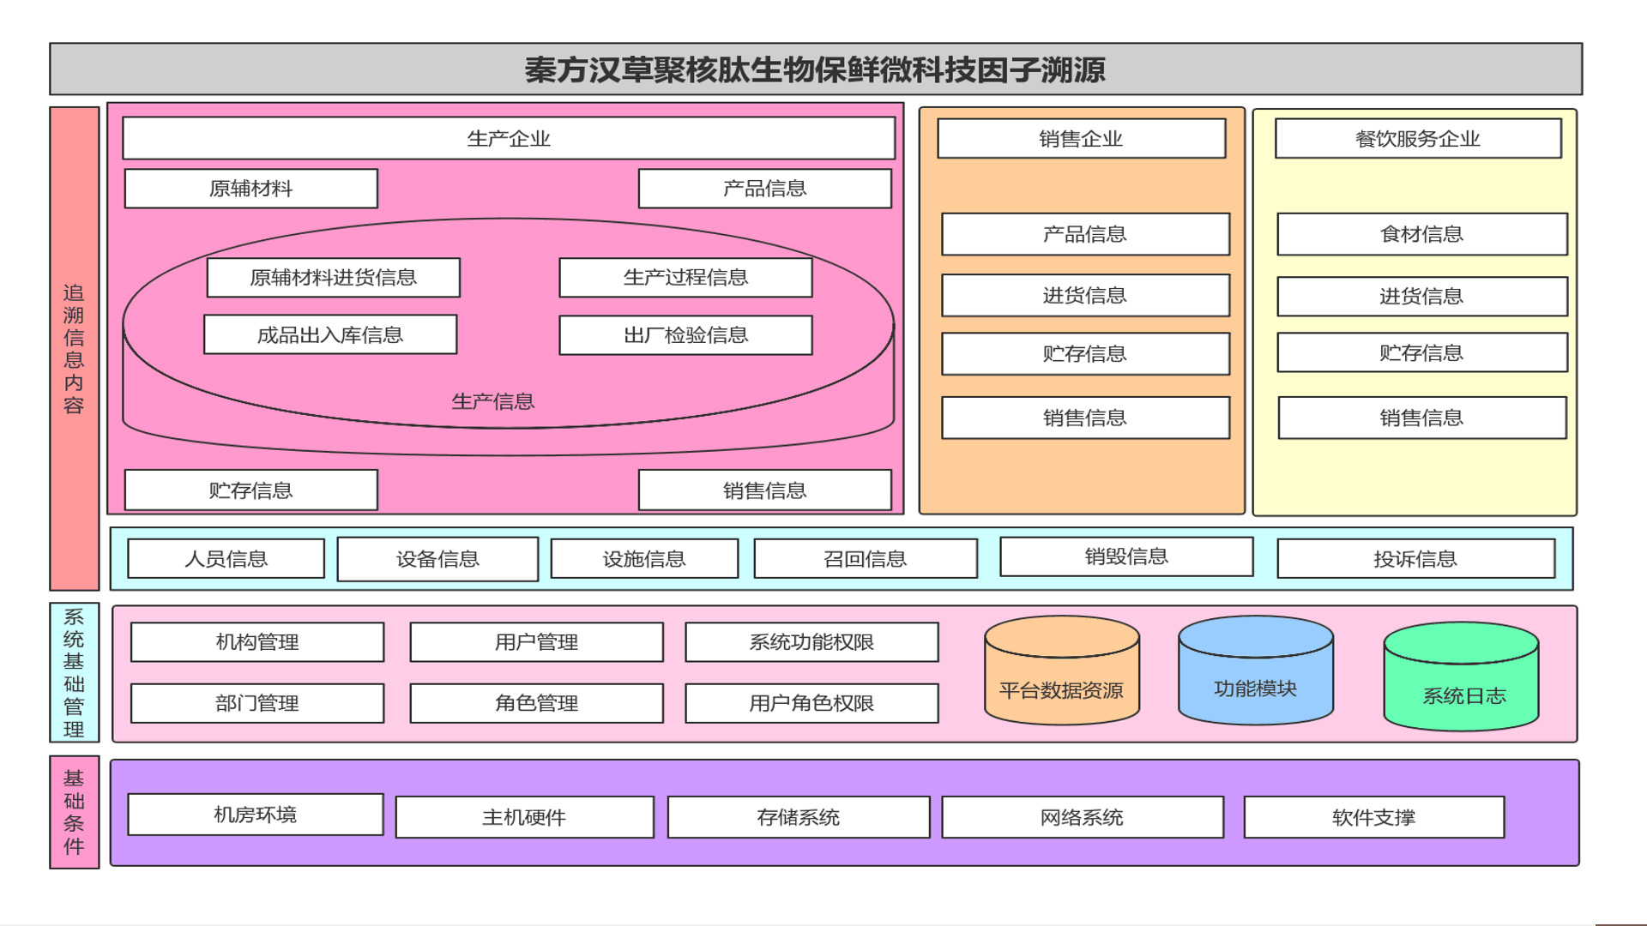The width and height of the screenshot is (1647, 926).
Task: Click the 召回信息 box
Action: click(x=866, y=559)
